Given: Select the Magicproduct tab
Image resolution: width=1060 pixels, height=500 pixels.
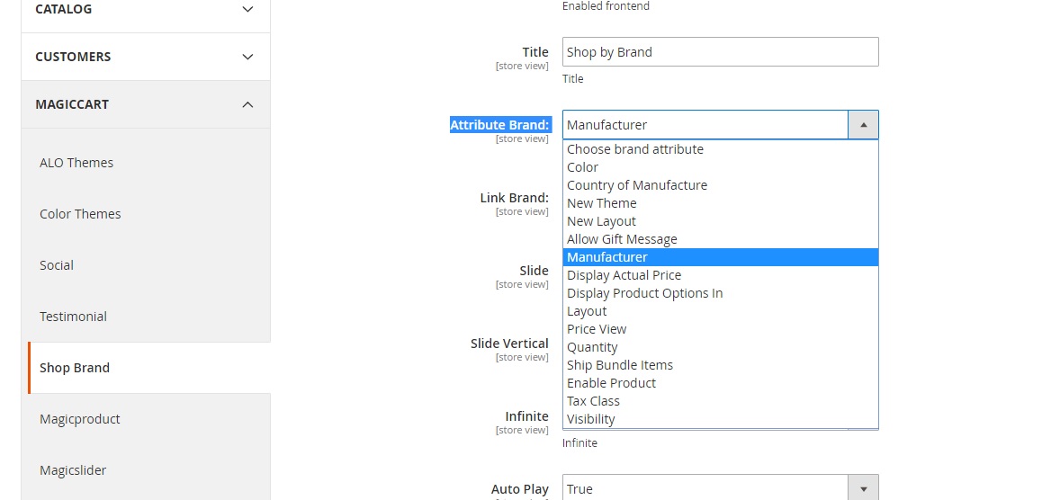Looking at the screenshot, I should pos(79,419).
